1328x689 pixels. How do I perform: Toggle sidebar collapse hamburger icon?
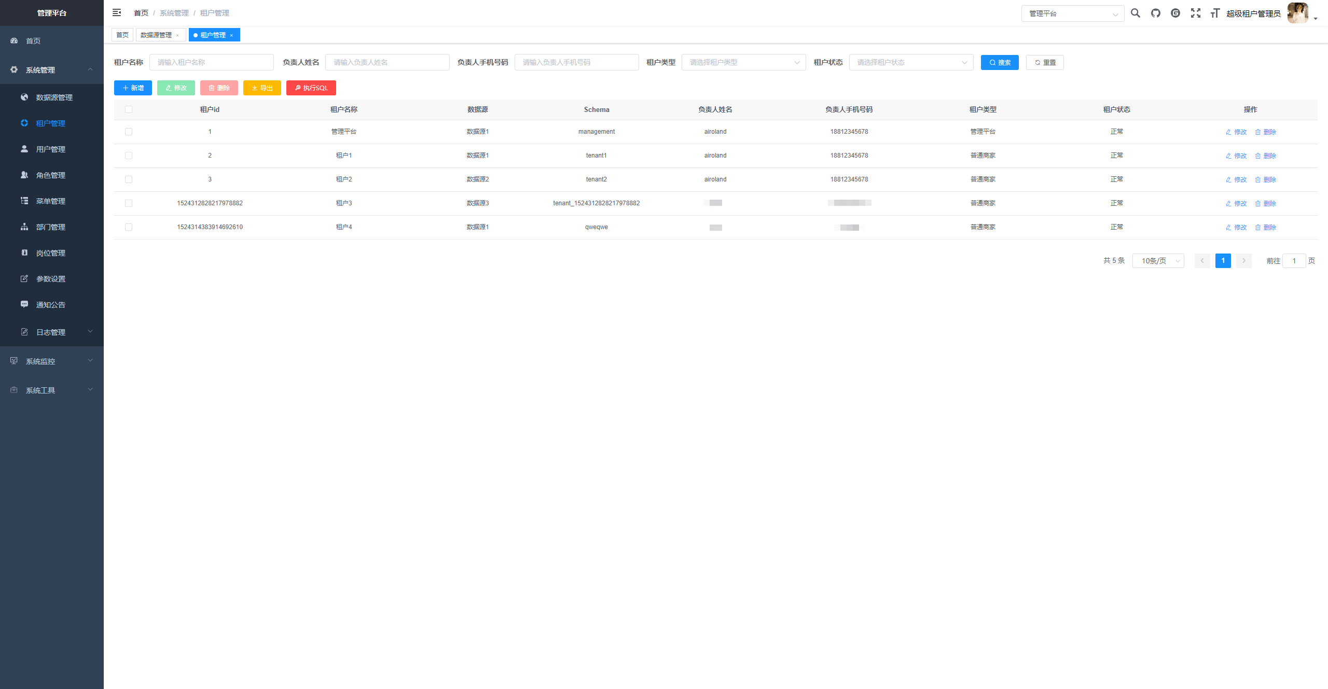coord(117,12)
